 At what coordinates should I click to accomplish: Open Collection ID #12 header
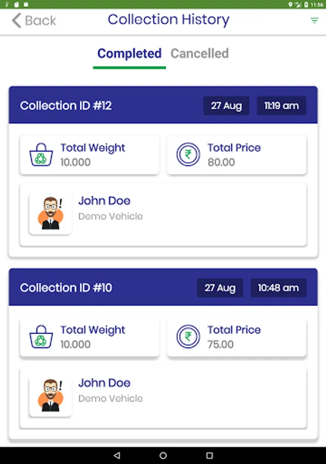coord(163,105)
